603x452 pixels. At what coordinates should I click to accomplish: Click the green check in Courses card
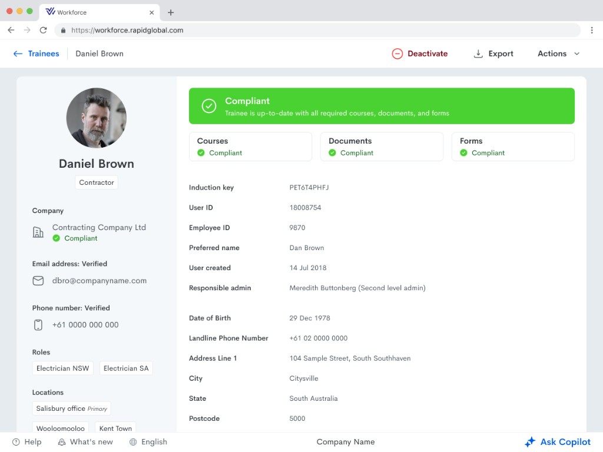tap(201, 153)
